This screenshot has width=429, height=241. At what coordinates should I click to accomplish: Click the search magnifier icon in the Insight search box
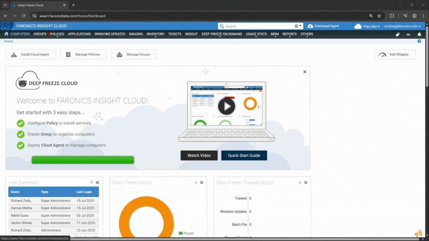(x=222, y=26)
